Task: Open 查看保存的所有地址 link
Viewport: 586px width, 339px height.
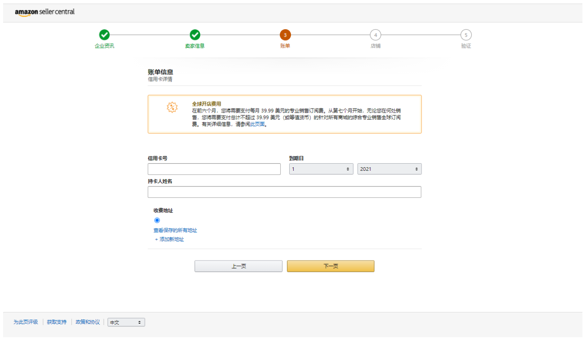Action: [x=175, y=230]
